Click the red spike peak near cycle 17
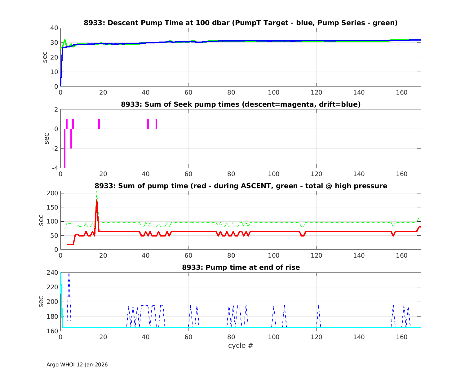This screenshot has height=372, width=465. [x=97, y=201]
